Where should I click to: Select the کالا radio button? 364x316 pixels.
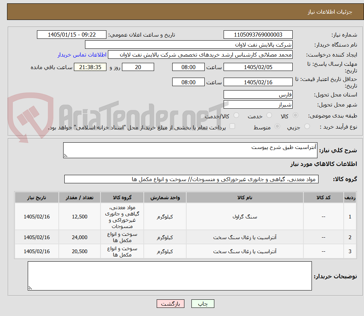pos(295,115)
